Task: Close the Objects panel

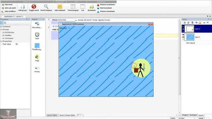Action: [43, 20]
